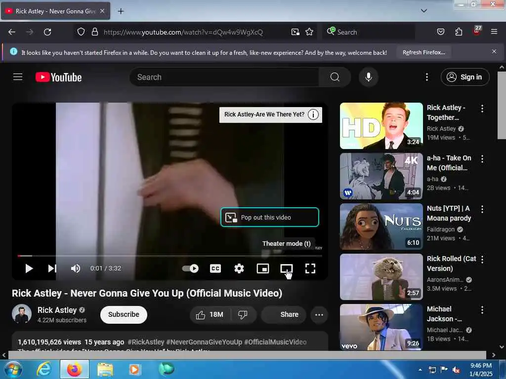Viewport: 506px width, 379px height.
Task: Go to YouTube home via logo
Action: tap(59, 77)
